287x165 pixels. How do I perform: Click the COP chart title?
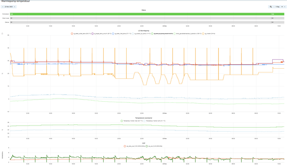[x=144, y=143]
